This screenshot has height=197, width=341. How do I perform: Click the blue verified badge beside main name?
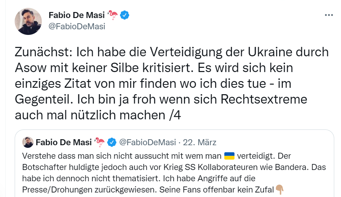pyautogui.click(x=125, y=15)
